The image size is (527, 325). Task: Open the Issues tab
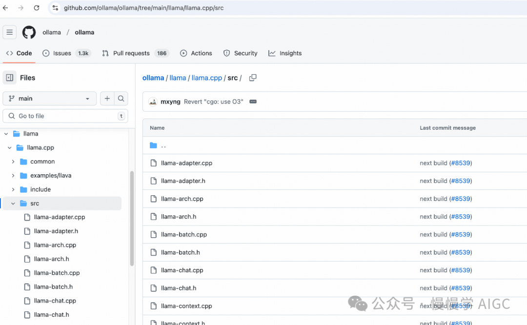point(66,53)
